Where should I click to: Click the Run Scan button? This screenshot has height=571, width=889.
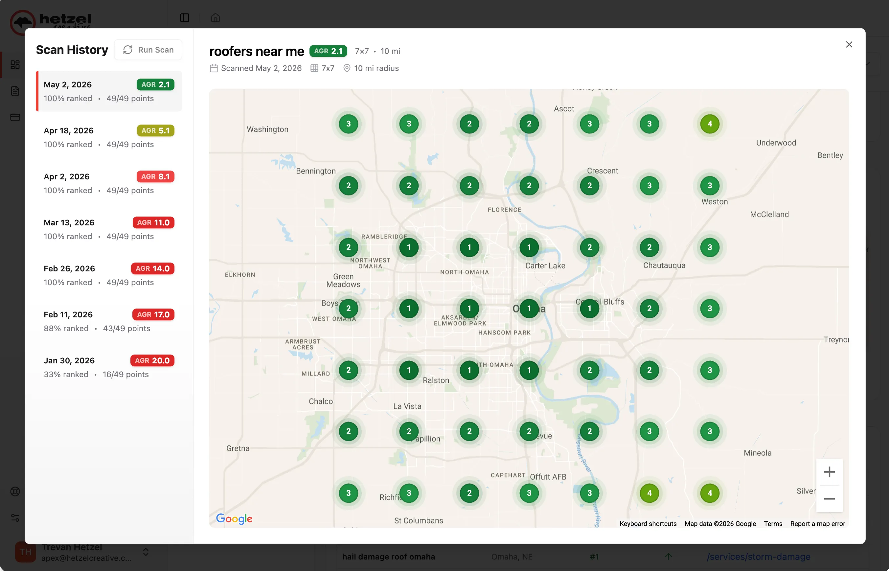click(x=148, y=50)
